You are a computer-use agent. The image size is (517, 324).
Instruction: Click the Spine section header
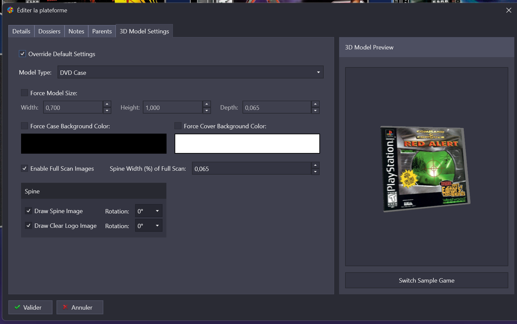(x=94, y=191)
